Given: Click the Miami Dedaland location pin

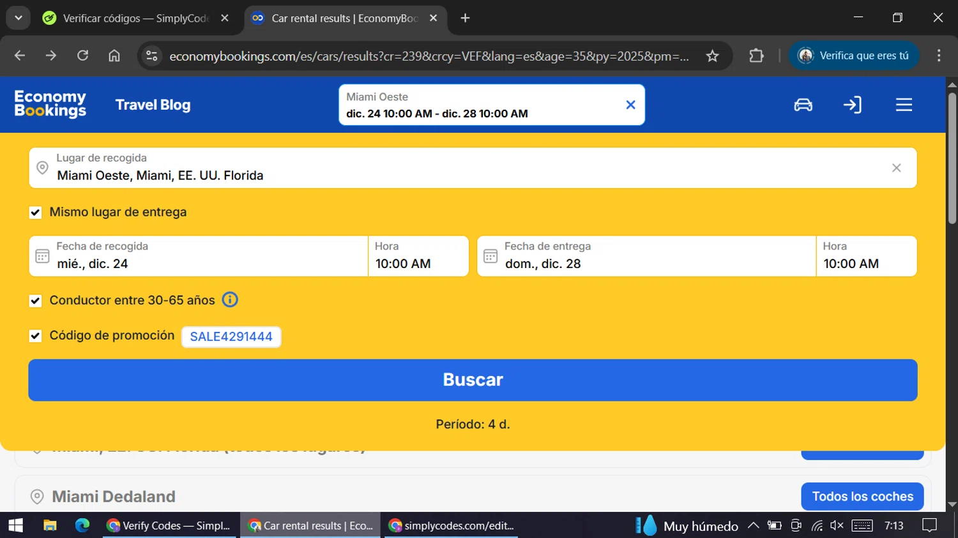Looking at the screenshot, I should [x=37, y=497].
